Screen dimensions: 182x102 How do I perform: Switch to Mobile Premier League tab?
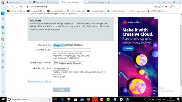tap(98, 2)
